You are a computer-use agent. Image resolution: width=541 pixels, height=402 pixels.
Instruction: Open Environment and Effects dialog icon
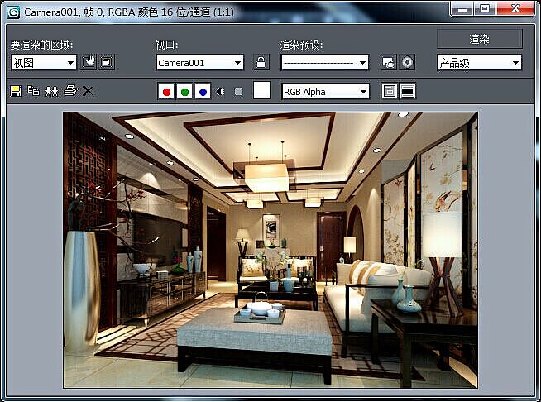tap(407, 63)
